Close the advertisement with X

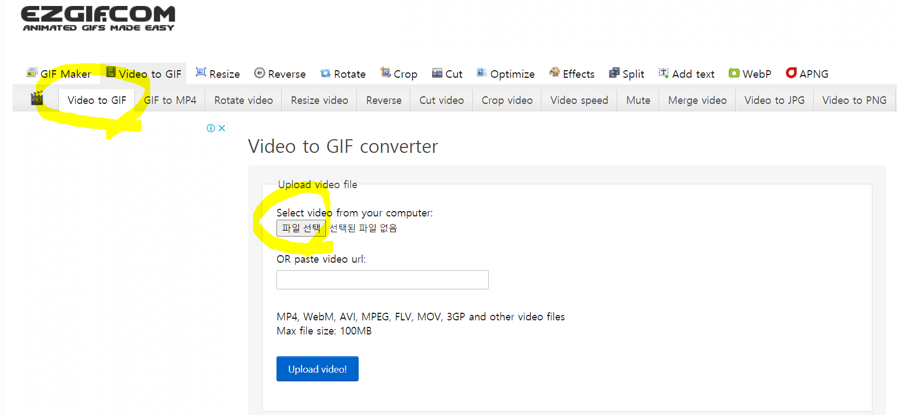click(x=222, y=128)
